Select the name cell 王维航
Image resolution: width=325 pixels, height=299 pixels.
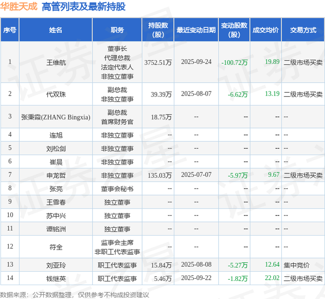[56, 63]
